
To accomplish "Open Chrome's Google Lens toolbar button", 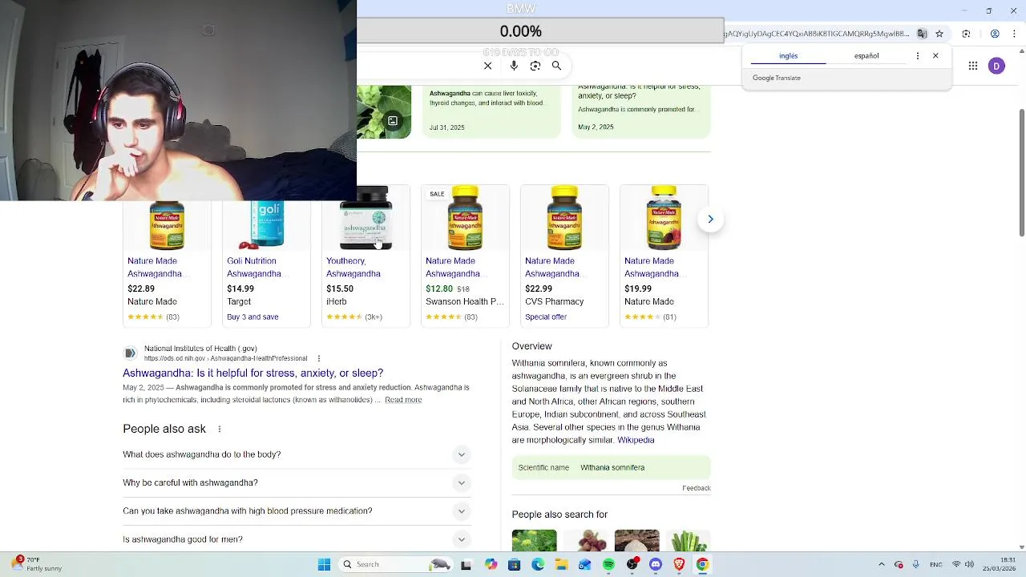I will point(966,34).
